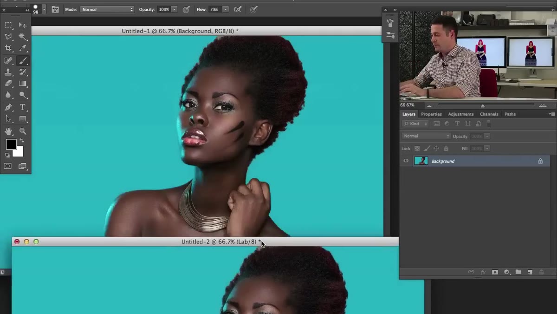Click the foreground color swatch

point(11,144)
